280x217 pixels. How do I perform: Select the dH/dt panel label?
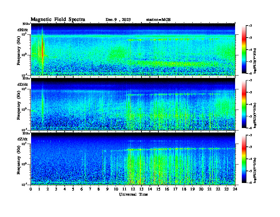[x=23, y=30]
